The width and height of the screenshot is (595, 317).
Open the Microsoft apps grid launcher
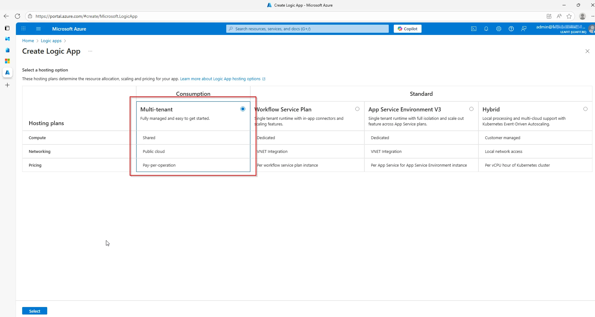point(23,29)
